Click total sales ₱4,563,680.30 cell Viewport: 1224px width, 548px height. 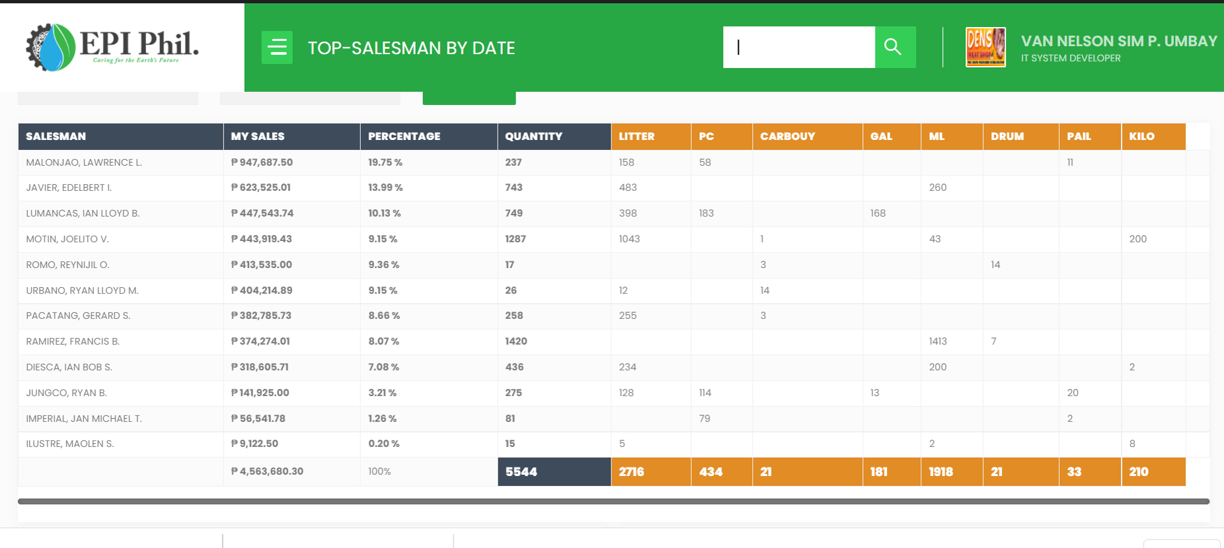(x=292, y=472)
